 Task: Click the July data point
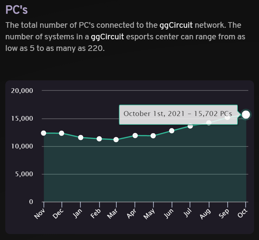(x=190, y=126)
